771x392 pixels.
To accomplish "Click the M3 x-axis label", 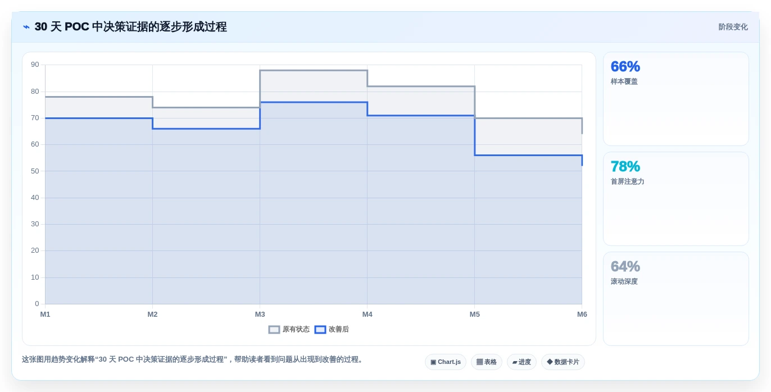I will pos(260,314).
